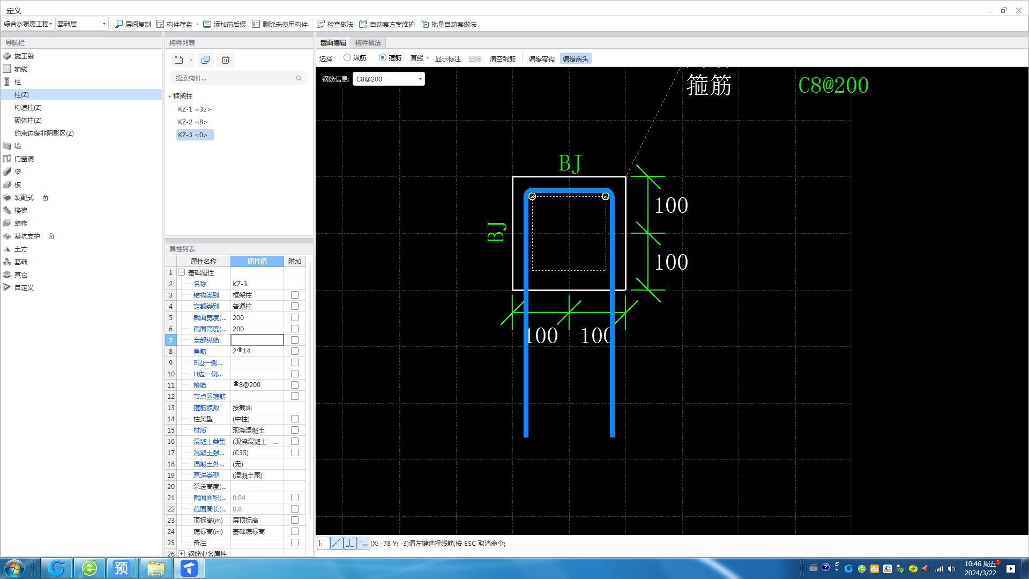Collapse the 基础属性 group in property list
This screenshot has height=579, width=1029.
(x=182, y=272)
